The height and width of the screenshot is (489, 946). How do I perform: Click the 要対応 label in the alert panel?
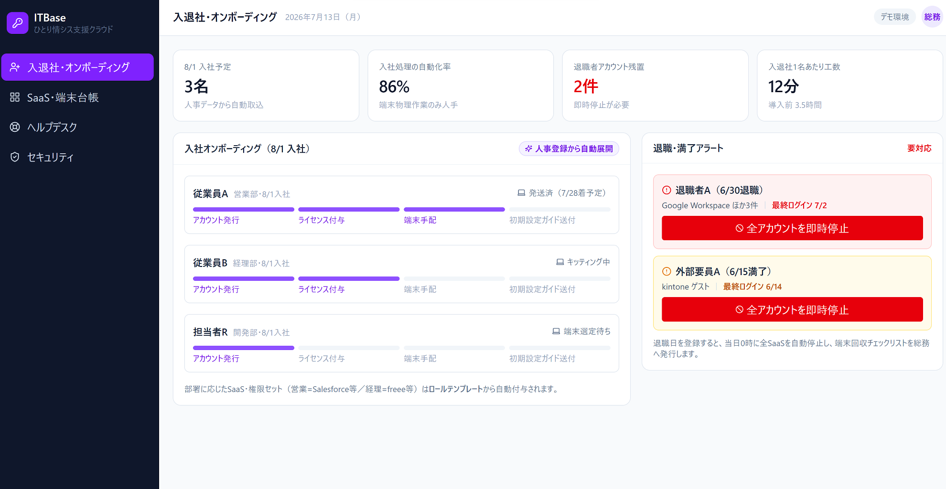[919, 149]
